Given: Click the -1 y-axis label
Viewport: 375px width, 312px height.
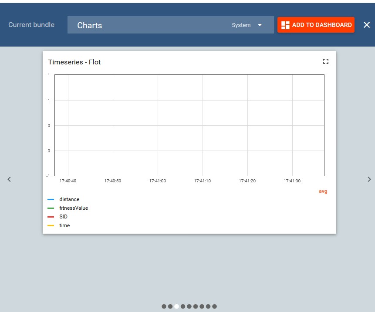Looking at the screenshot, I should click(x=48, y=176).
